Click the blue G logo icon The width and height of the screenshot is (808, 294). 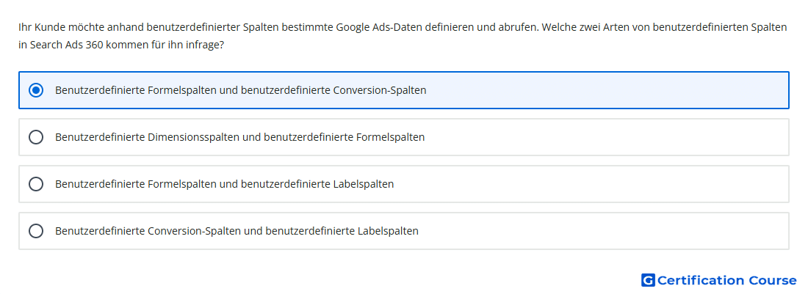[648, 280]
